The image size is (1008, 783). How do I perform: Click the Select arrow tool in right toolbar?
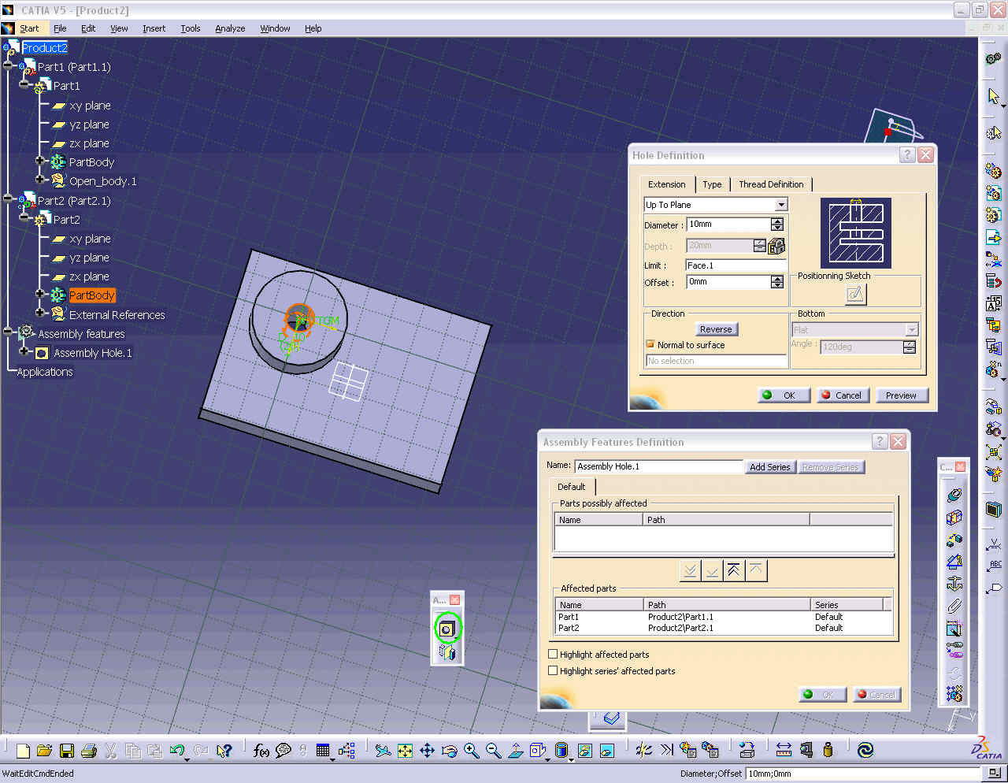pos(993,96)
